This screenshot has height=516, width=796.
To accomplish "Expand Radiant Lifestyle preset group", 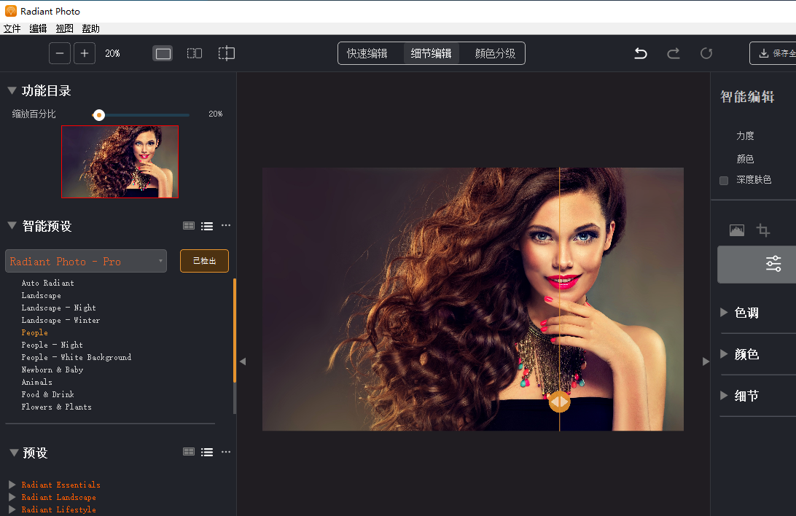I will point(12,509).
